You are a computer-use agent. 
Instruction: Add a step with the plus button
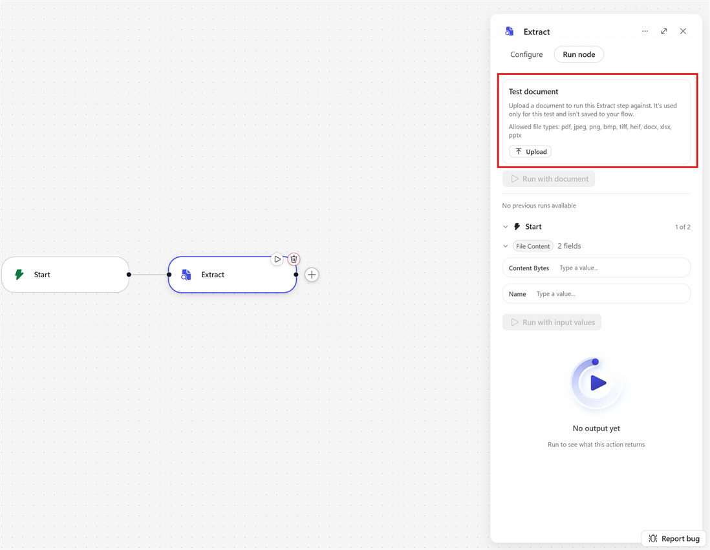[x=312, y=275]
